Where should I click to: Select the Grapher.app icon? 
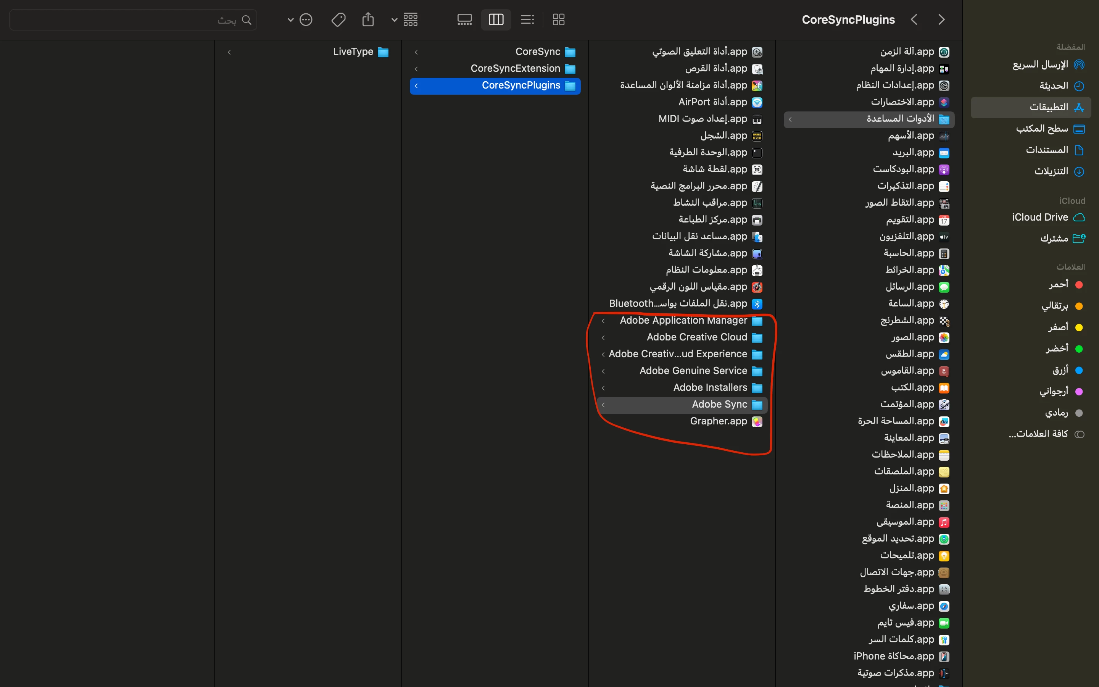point(757,422)
